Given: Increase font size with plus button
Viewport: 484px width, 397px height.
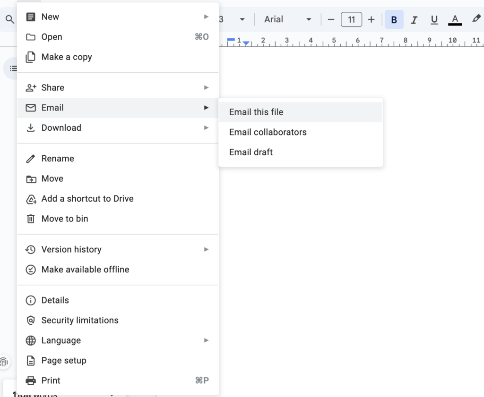Looking at the screenshot, I should click(x=372, y=20).
